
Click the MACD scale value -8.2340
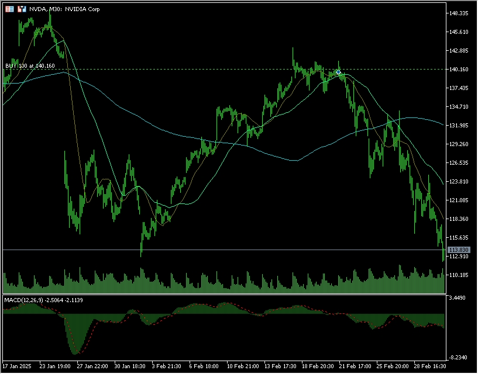458,358
